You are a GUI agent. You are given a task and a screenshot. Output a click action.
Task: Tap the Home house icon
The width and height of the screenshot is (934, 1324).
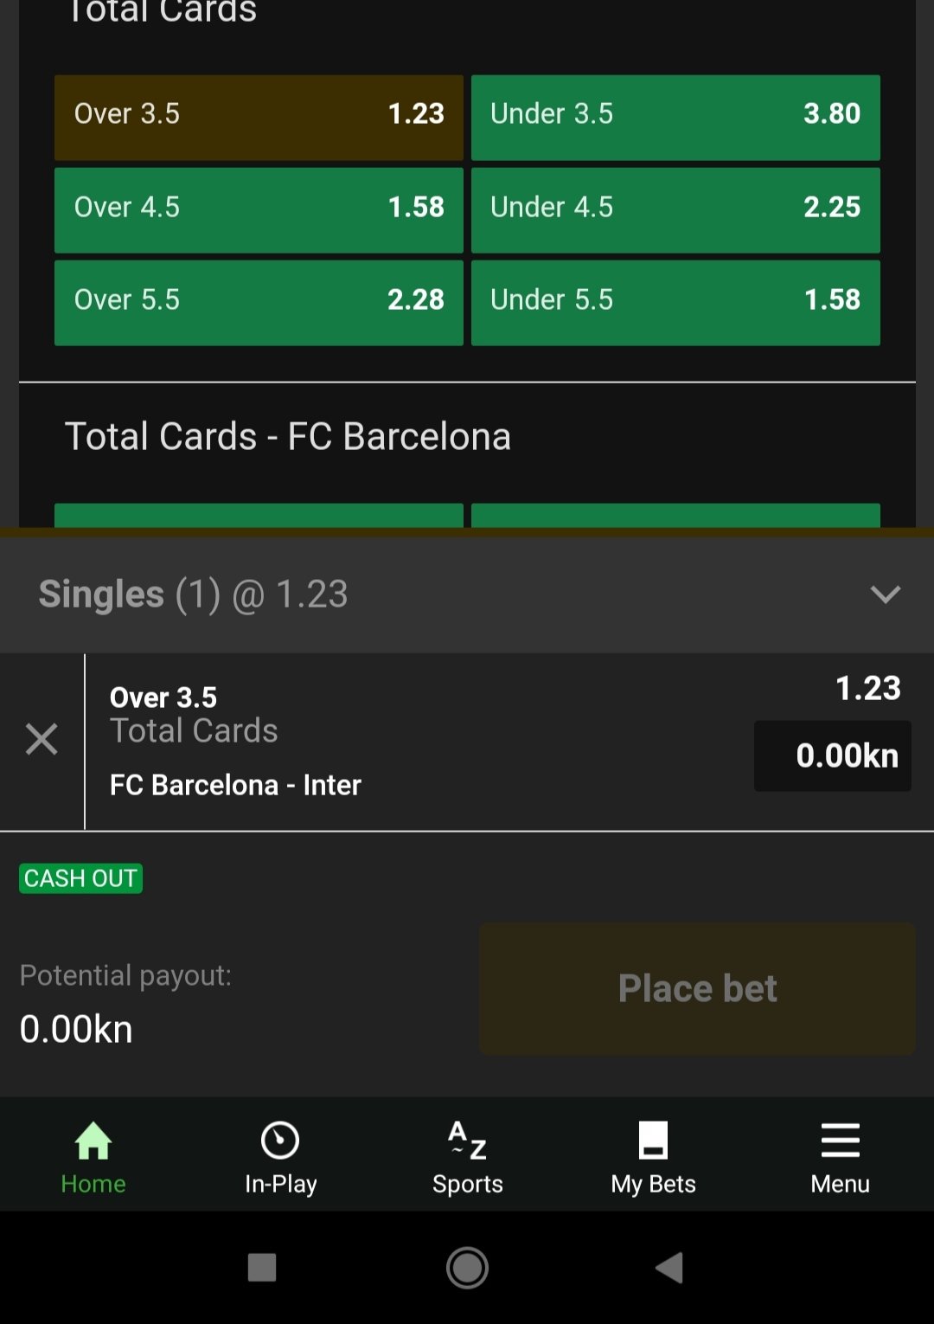[x=93, y=1141]
